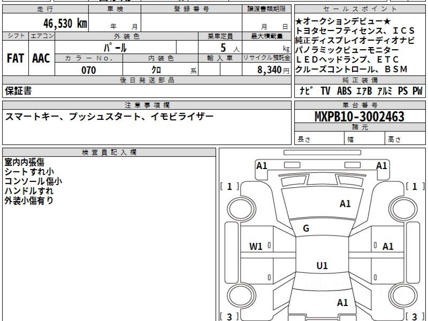This screenshot has height=321, width=428.
Task: Select the 内装色 header
Action: 160,58
